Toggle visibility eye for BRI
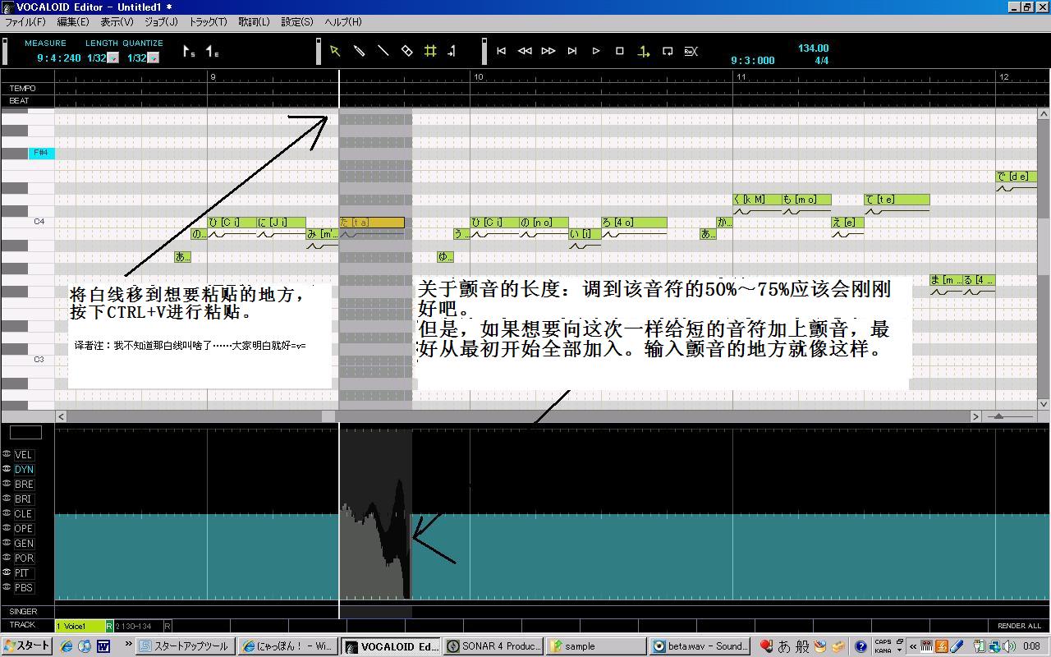 [7, 498]
